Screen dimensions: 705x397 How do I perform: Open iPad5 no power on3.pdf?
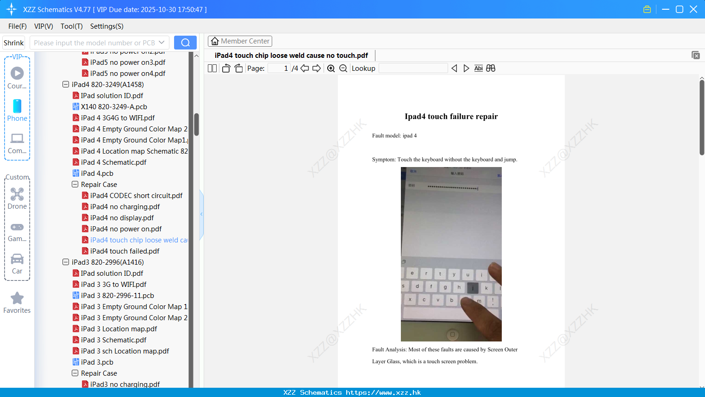[x=124, y=62]
